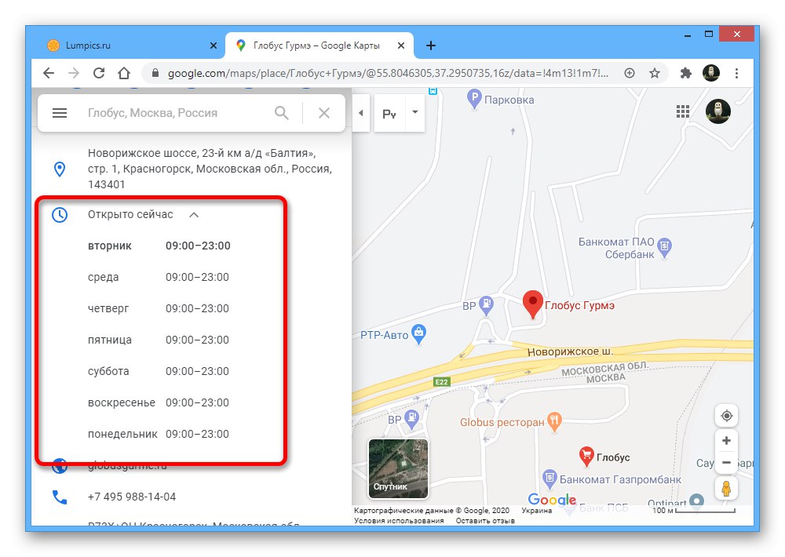Click Оставить отзыв link
785x557 pixels.
485,520
